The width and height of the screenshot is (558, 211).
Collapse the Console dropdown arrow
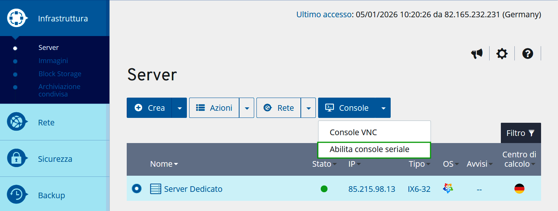(383, 108)
